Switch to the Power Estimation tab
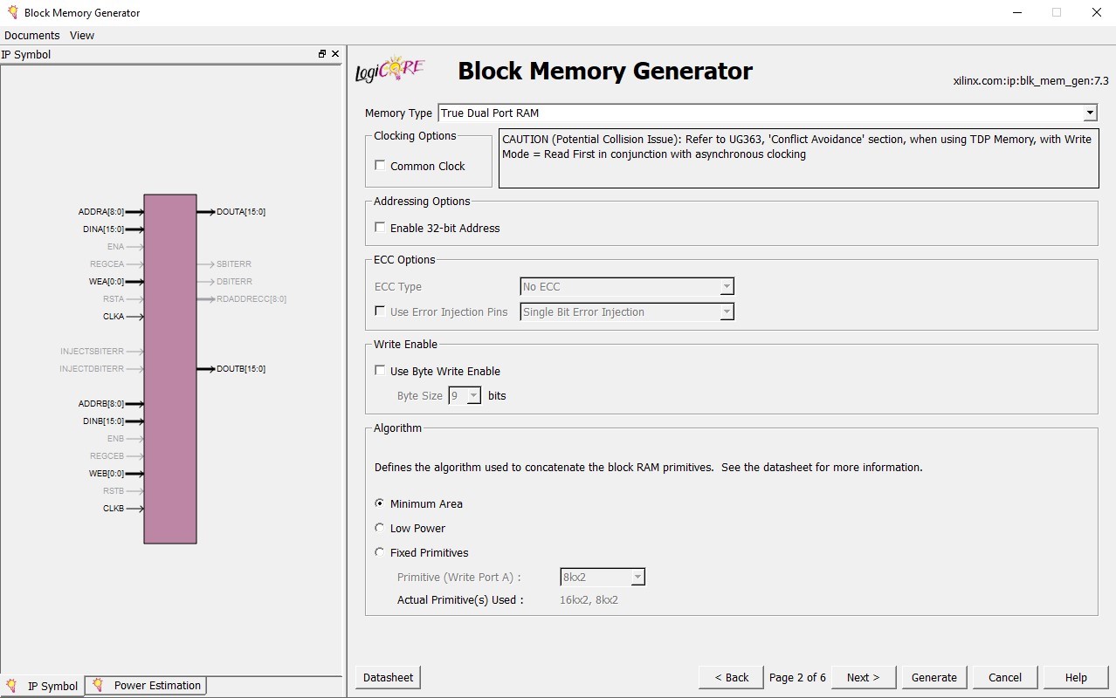Viewport: 1116px width, 698px height. (148, 685)
